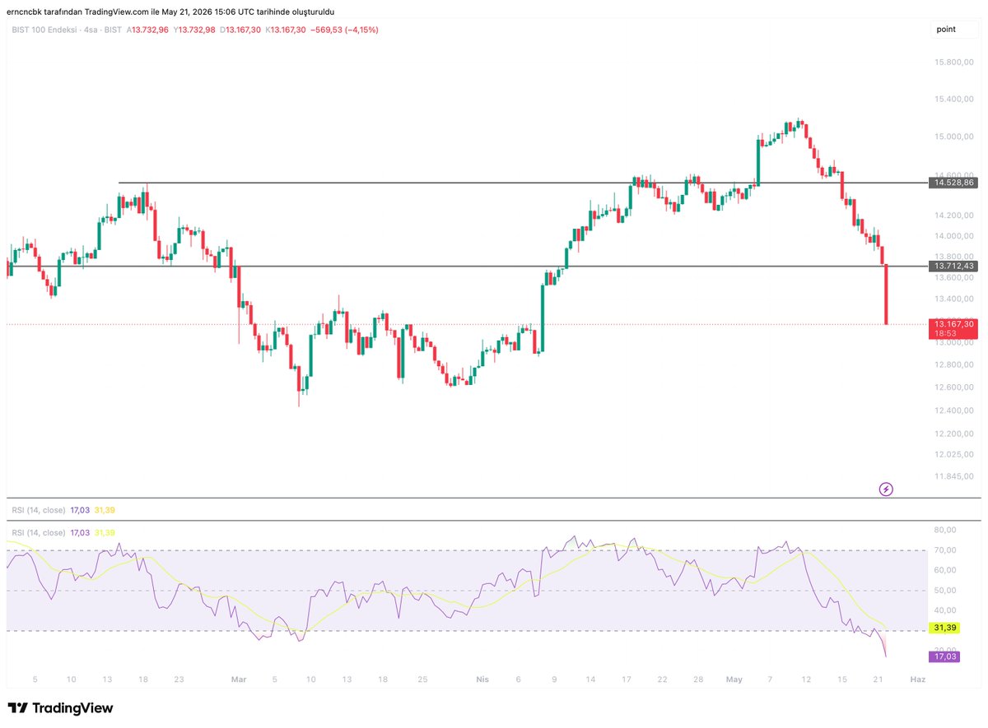Image resolution: width=988 pixels, height=728 pixels.
Task: Click the 70,00 RSI axis label
Action: pos(944,550)
